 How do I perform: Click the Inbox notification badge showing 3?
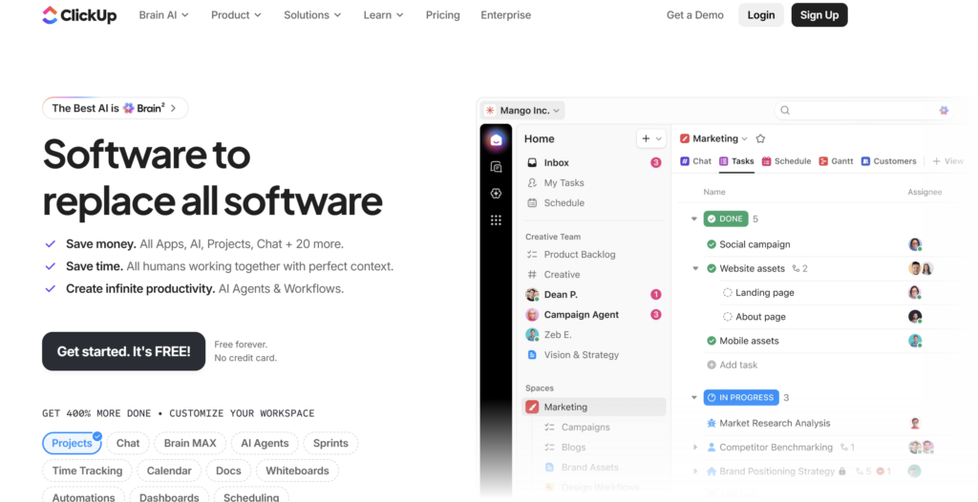[x=655, y=163]
